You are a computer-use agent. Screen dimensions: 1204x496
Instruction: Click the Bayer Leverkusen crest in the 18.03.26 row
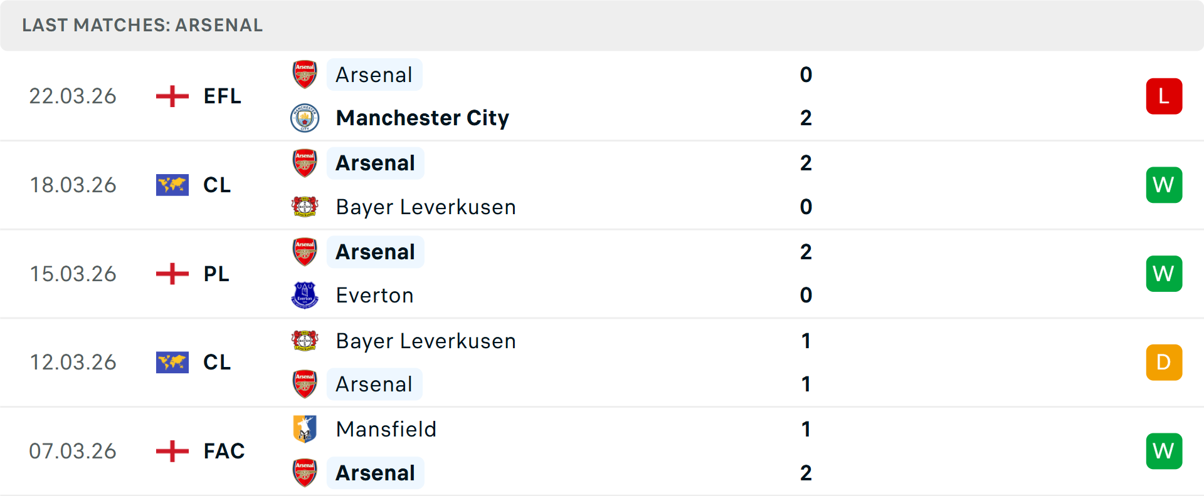305,207
